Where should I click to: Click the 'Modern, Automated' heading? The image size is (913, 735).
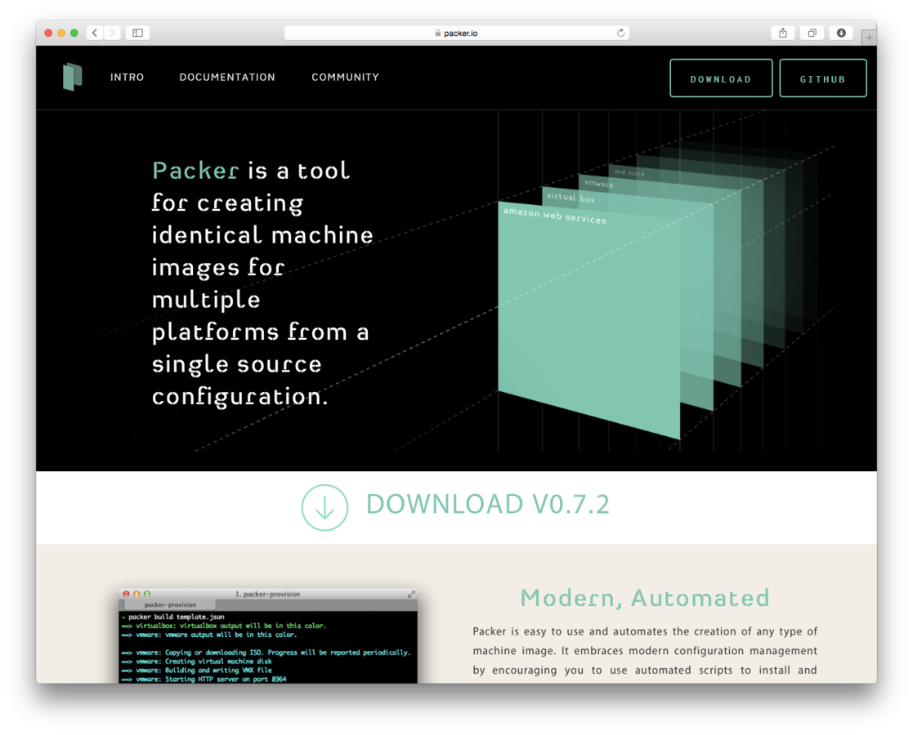pos(645,599)
